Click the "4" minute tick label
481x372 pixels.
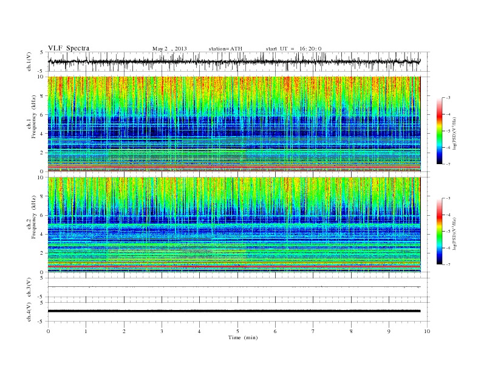[199, 331]
